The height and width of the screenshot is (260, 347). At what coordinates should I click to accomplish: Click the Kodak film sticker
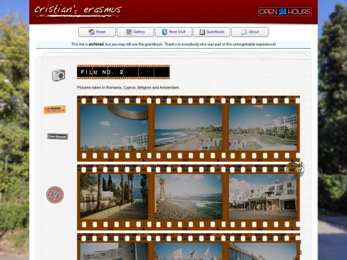(x=55, y=110)
